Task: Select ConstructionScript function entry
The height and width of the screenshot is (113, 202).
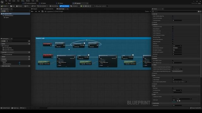Action: click(x=8, y=55)
